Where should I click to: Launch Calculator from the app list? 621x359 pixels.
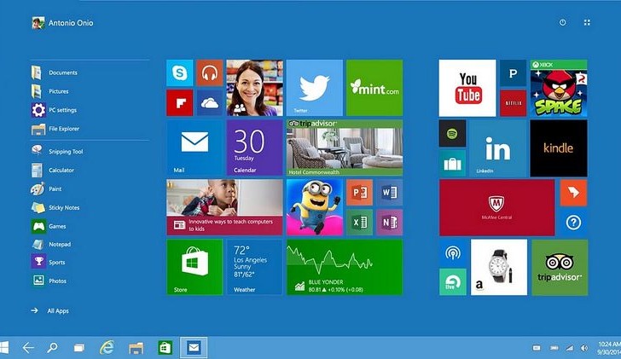[x=53, y=171]
